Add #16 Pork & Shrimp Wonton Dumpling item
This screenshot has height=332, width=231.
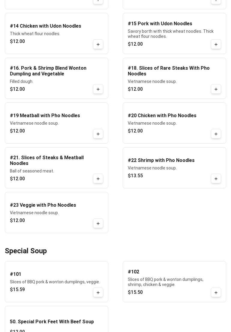(x=98, y=89)
